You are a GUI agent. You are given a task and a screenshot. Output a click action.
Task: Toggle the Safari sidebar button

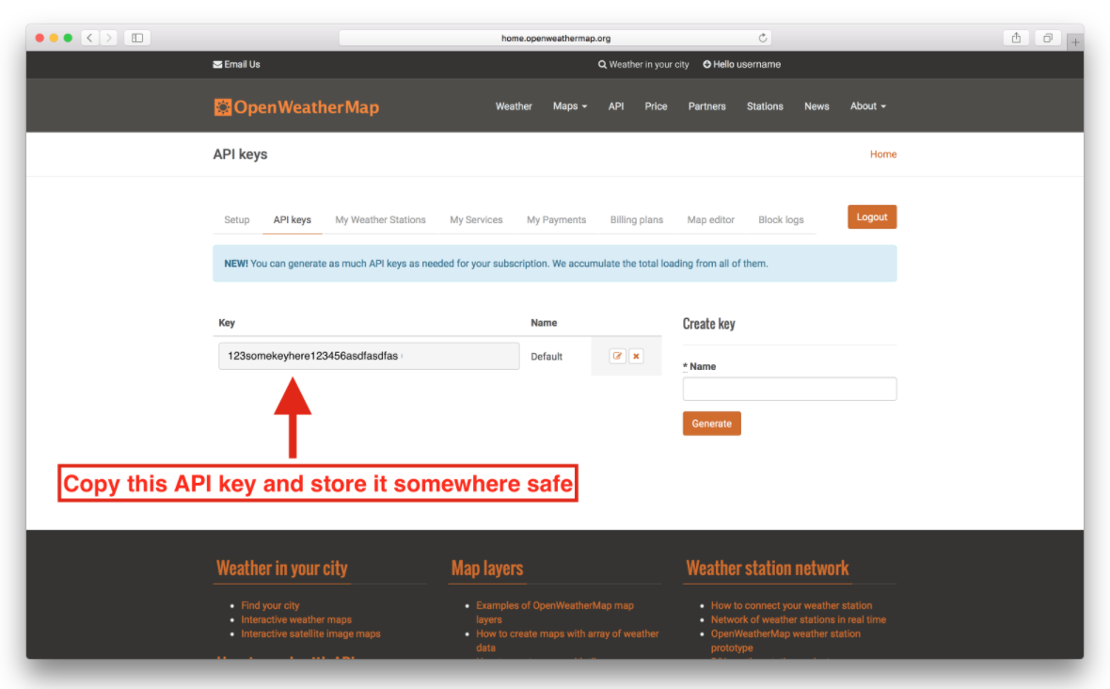coord(137,38)
